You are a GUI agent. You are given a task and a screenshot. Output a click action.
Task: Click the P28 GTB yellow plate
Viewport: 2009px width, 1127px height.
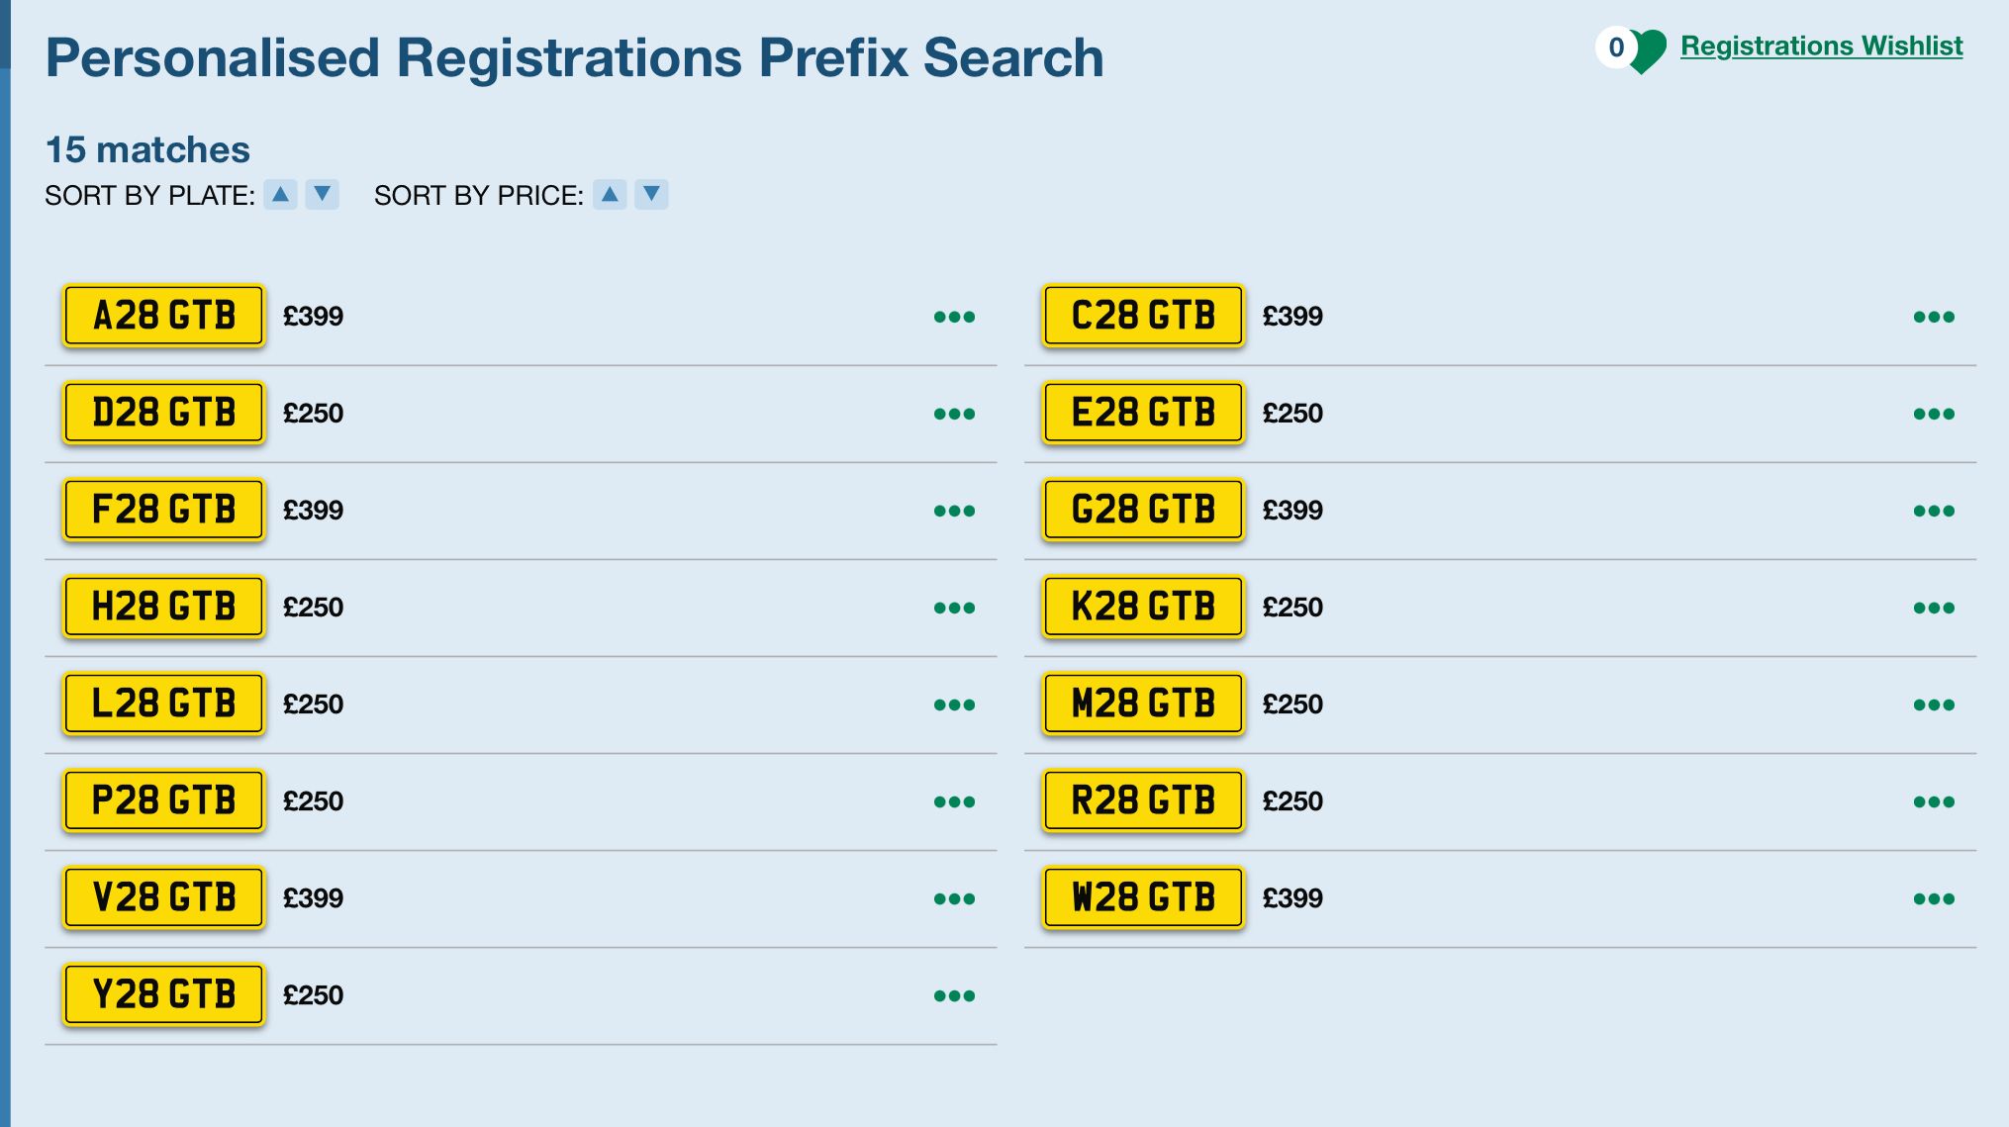(x=164, y=800)
